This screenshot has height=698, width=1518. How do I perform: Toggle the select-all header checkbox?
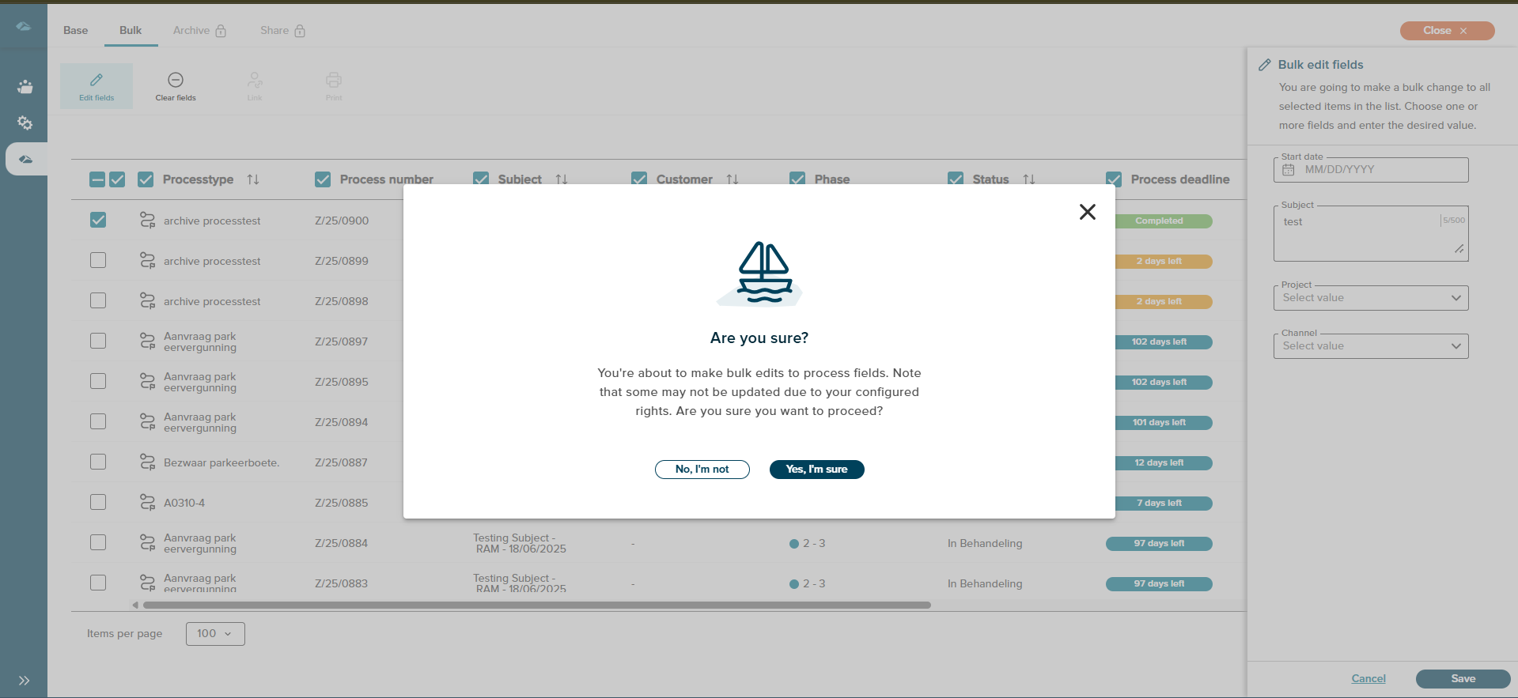tap(117, 179)
